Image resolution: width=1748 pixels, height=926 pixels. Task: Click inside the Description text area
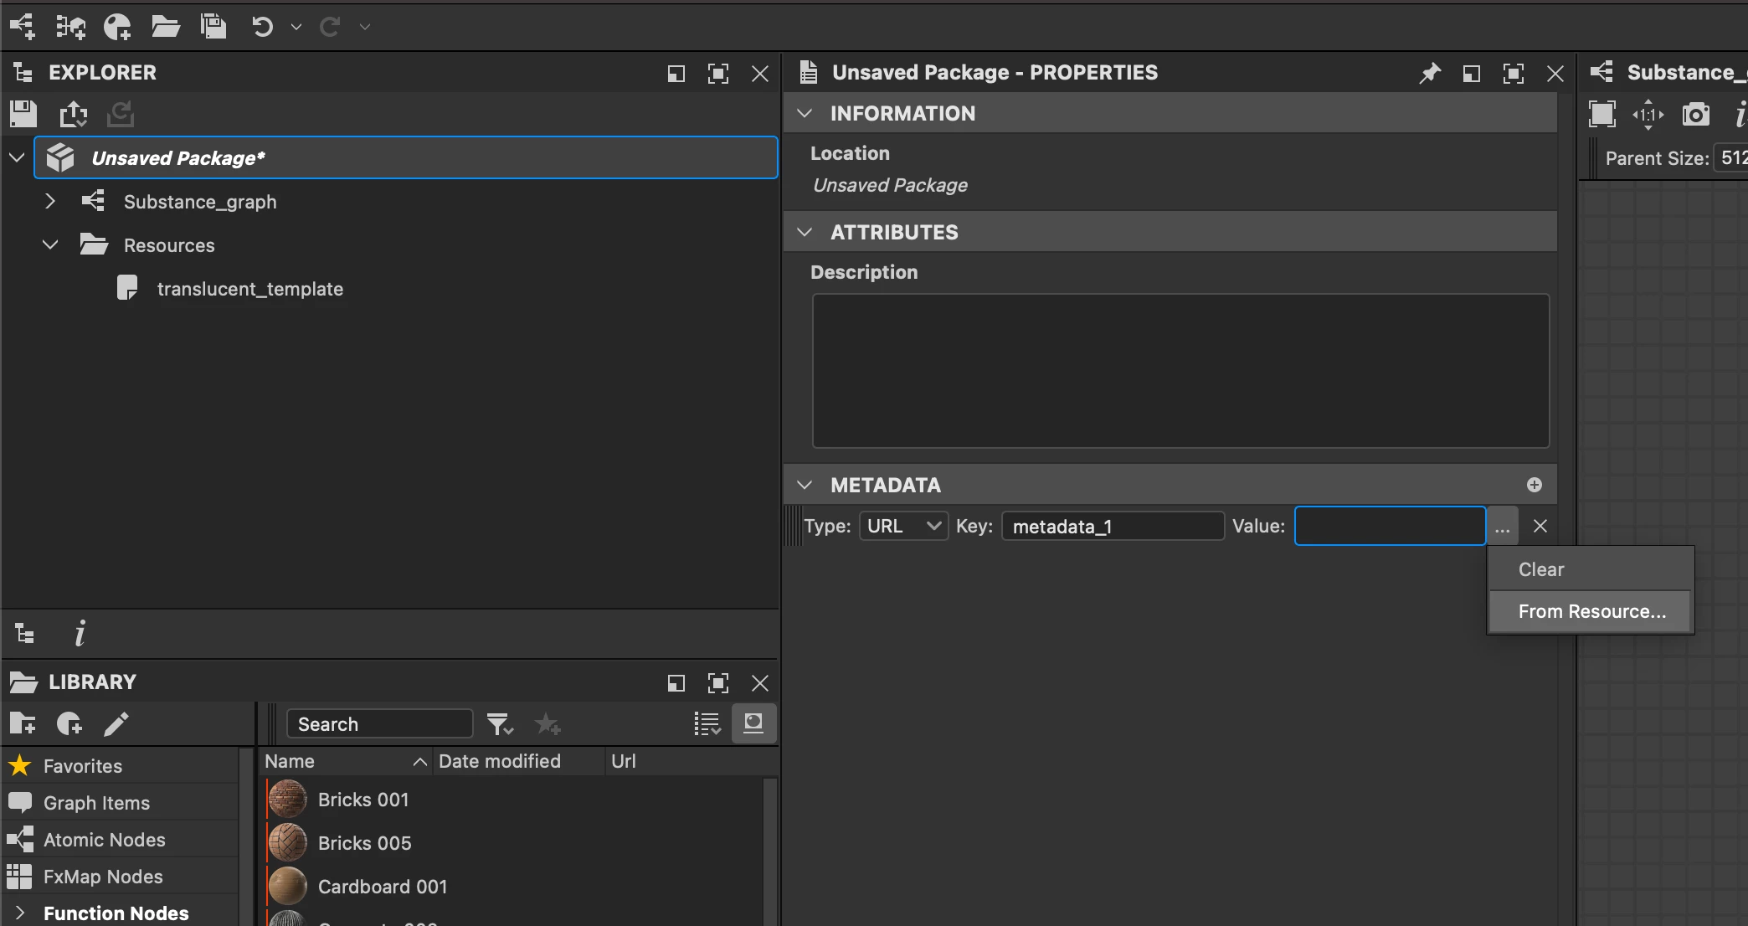(x=1180, y=371)
